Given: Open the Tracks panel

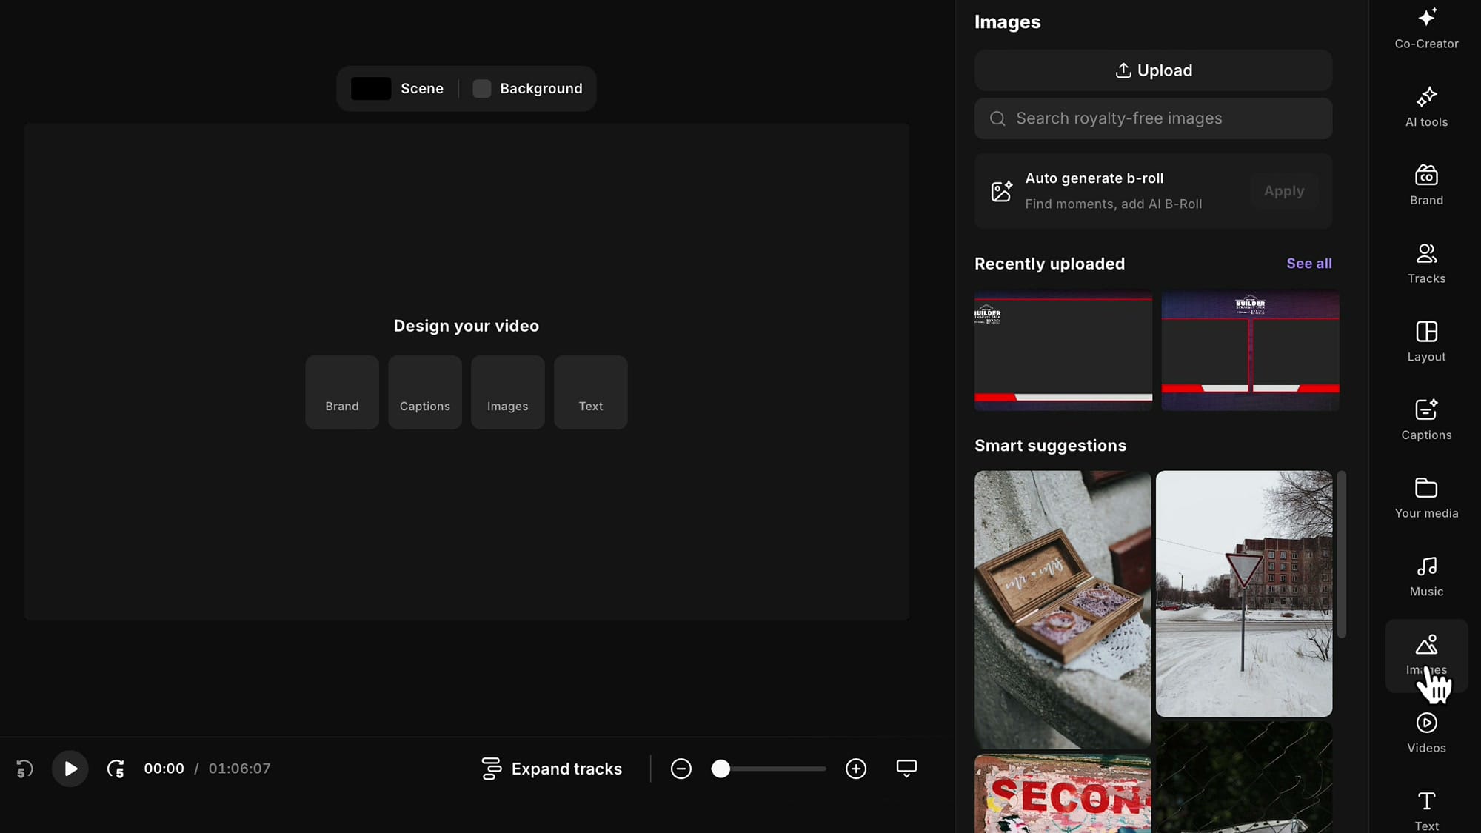Looking at the screenshot, I should tap(1425, 263).
